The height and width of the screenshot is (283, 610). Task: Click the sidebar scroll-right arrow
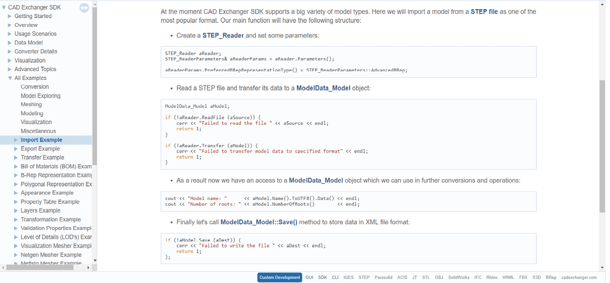88,267
